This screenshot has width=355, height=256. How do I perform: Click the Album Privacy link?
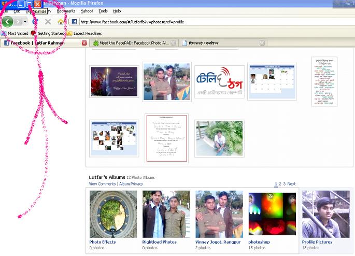131,184
